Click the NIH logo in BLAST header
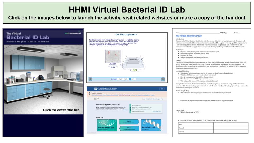Screen dimensions: 254x143 point(96,89)
